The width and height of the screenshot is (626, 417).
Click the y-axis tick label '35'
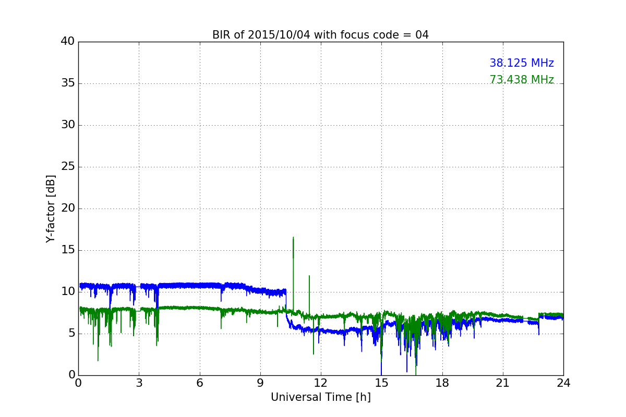click(x=68, y=83)
